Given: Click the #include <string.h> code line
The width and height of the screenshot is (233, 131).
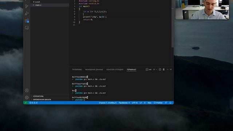Looking at the screenshot, I should pyautogui.click(x=89, y=1).
